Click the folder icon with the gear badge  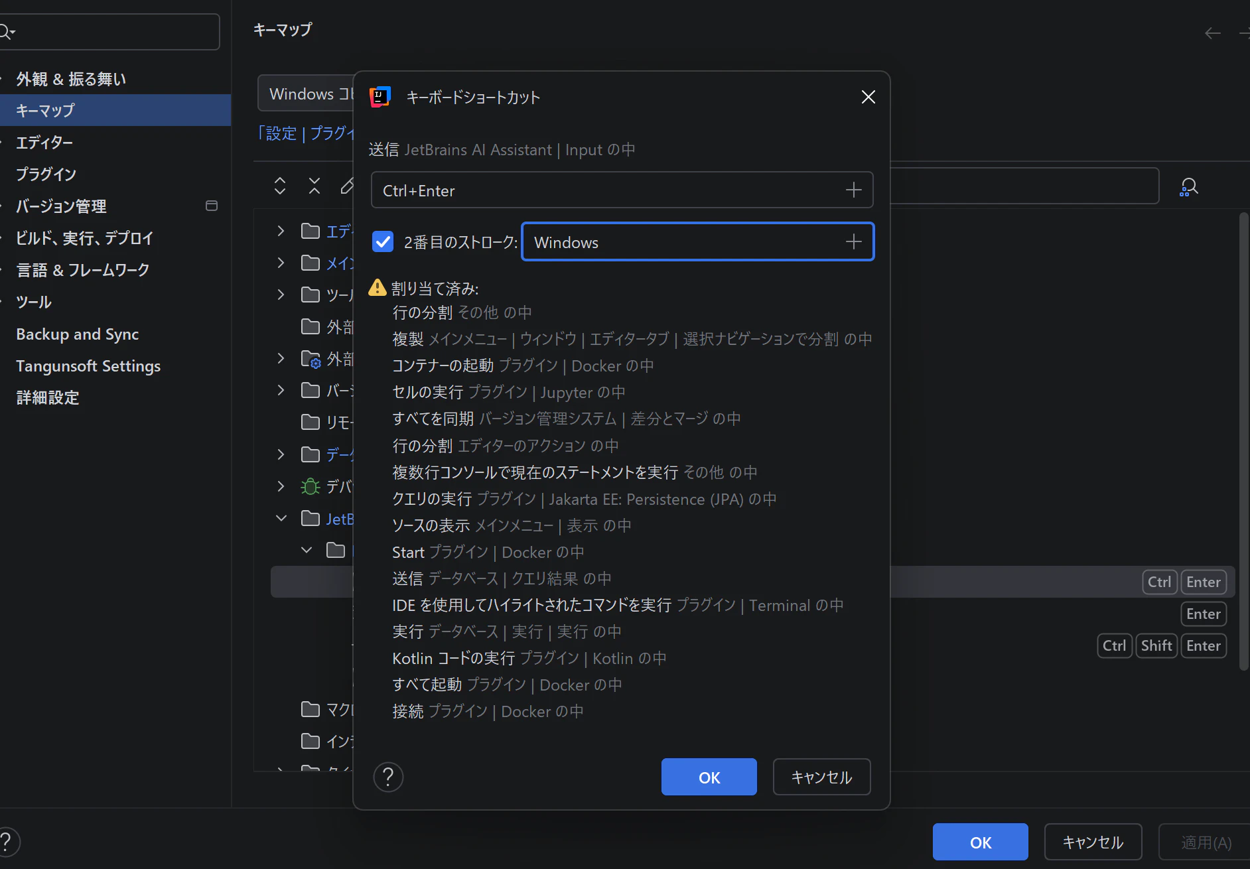point(311,359)
